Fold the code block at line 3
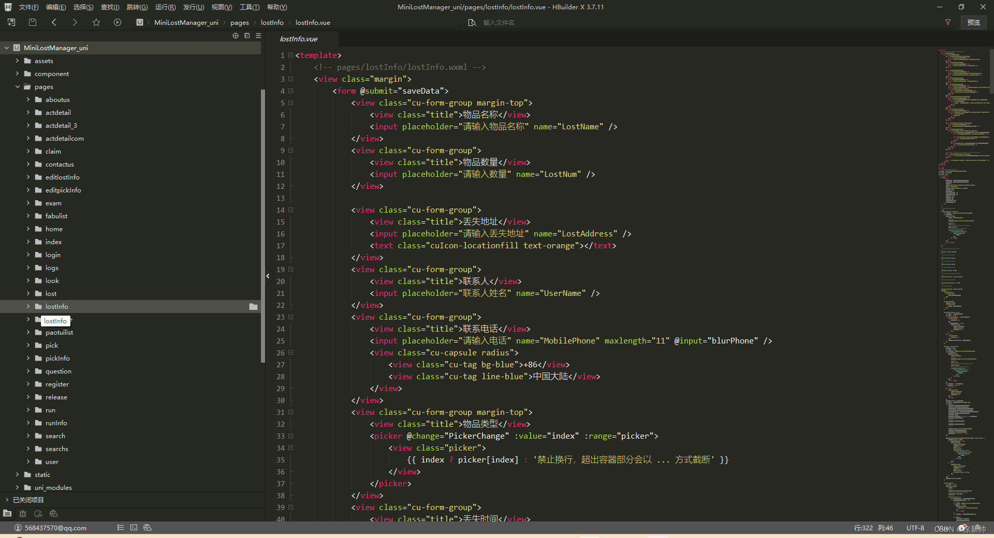Viewport: 994px width, 538px height. (x=291, y=79)
